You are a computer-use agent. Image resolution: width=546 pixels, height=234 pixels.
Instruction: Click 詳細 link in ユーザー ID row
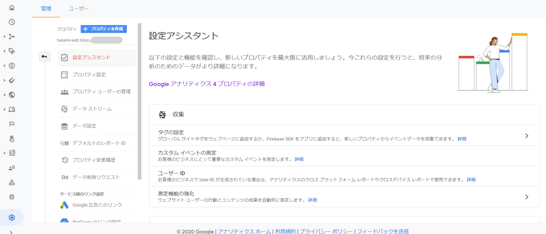point(471,180)
